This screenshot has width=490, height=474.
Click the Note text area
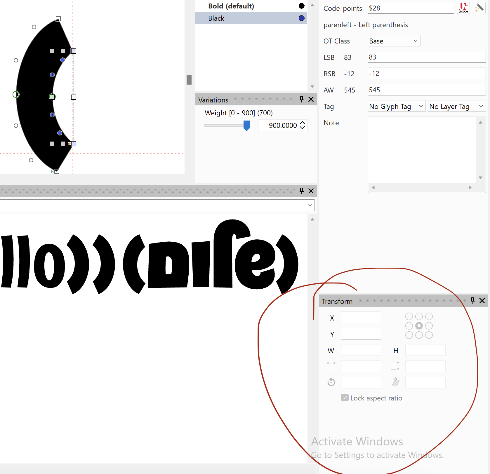[422, 150]
